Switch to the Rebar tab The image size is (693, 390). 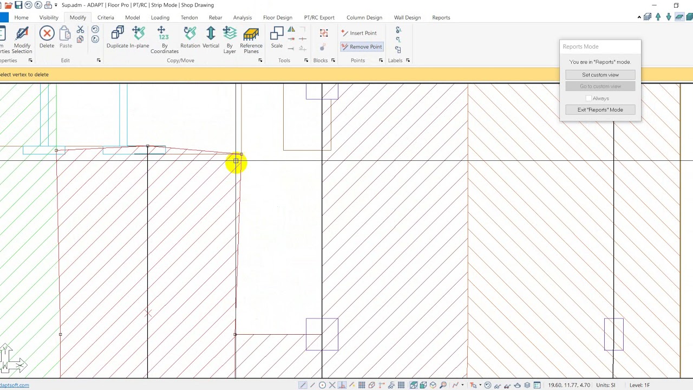(x=215, y=17)
